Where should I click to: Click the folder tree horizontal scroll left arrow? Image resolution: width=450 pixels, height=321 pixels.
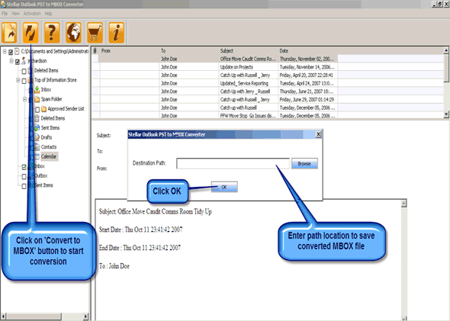click(x=4, y=316)
